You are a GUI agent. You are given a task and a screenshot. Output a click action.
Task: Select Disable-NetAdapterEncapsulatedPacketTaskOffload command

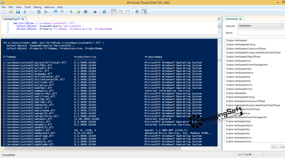253,52
